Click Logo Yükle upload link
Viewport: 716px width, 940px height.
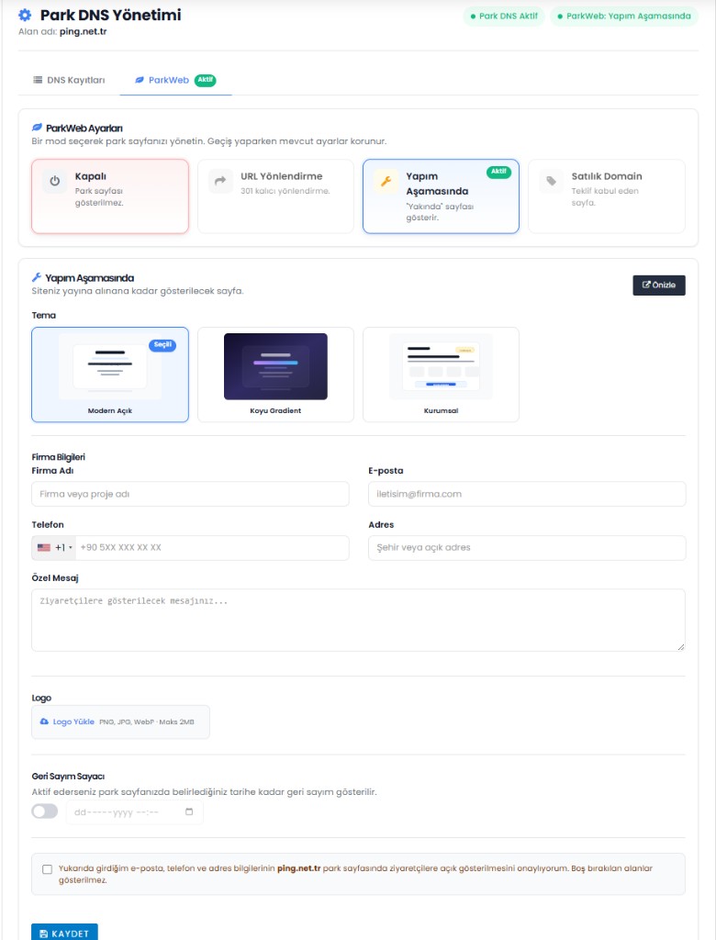73,722
